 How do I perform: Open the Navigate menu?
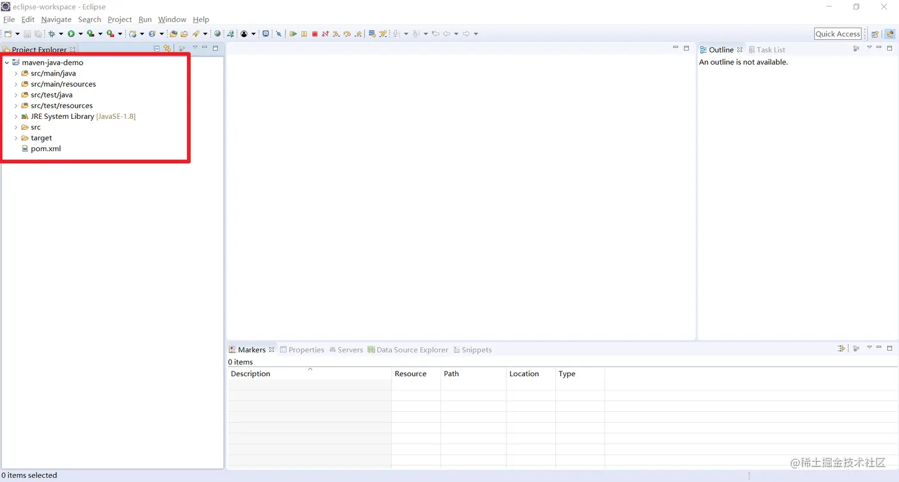point(56,20)
